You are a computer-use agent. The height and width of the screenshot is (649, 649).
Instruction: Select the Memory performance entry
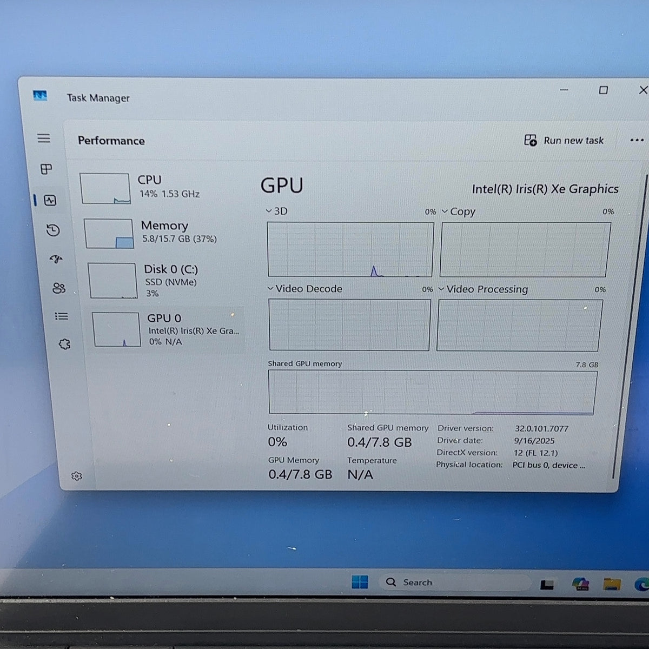click(x=163, y=233)
